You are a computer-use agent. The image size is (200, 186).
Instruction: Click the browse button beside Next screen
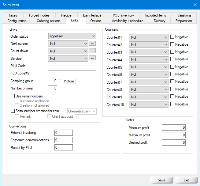pyautogui.click(x=93, y=44)
